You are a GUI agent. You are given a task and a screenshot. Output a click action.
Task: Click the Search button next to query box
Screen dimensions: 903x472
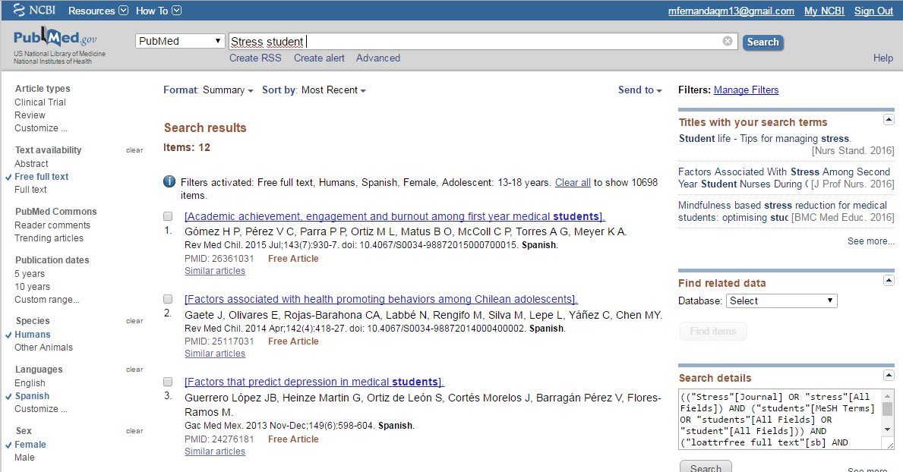coord(762,42)
